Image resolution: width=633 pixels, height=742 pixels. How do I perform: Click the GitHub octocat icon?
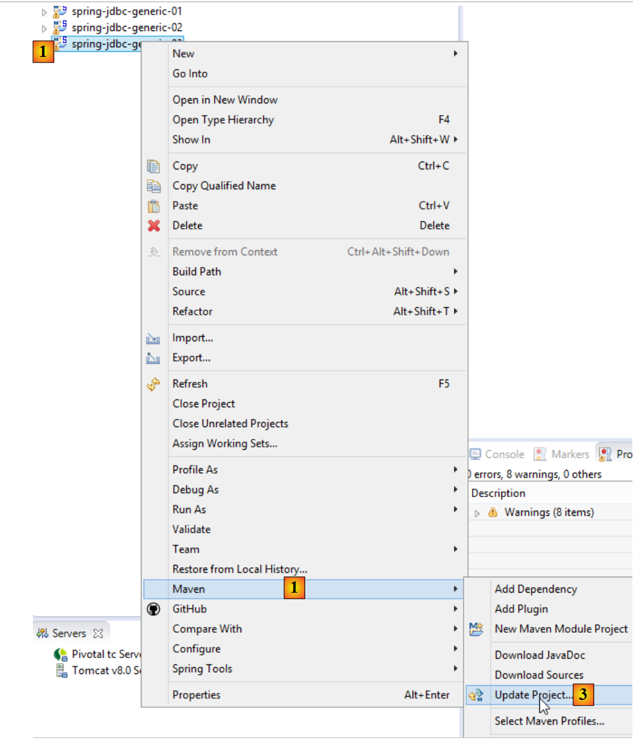[x=153, y=609]
